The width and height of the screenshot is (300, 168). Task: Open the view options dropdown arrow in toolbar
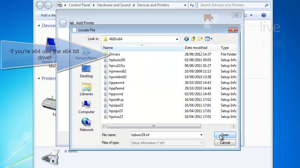pos(251,15)
